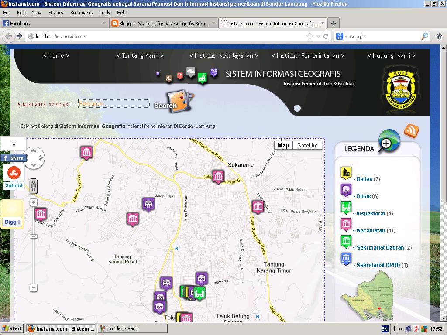
Task: Switch to the Map view mode
Action: click(x=283, y=145)
